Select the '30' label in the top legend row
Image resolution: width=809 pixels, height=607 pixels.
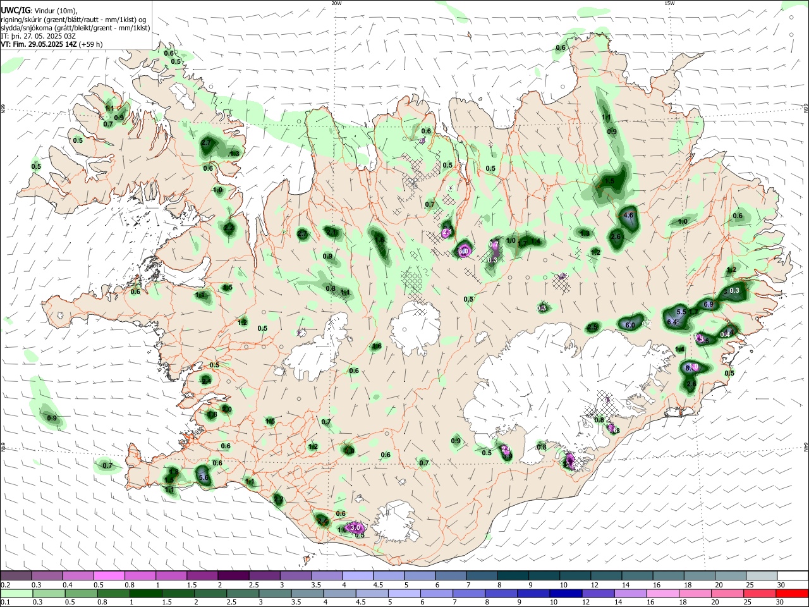click(781, 585)
